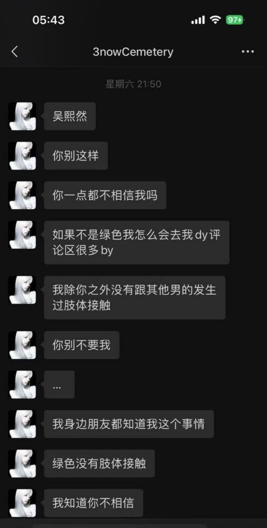Select the ellipsis message bubble
267x528 pixels.
coord(59,384)
